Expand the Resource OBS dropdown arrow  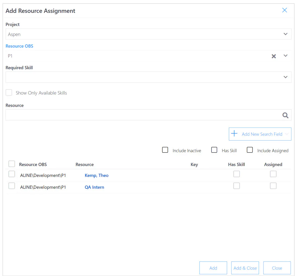[285, 56]
